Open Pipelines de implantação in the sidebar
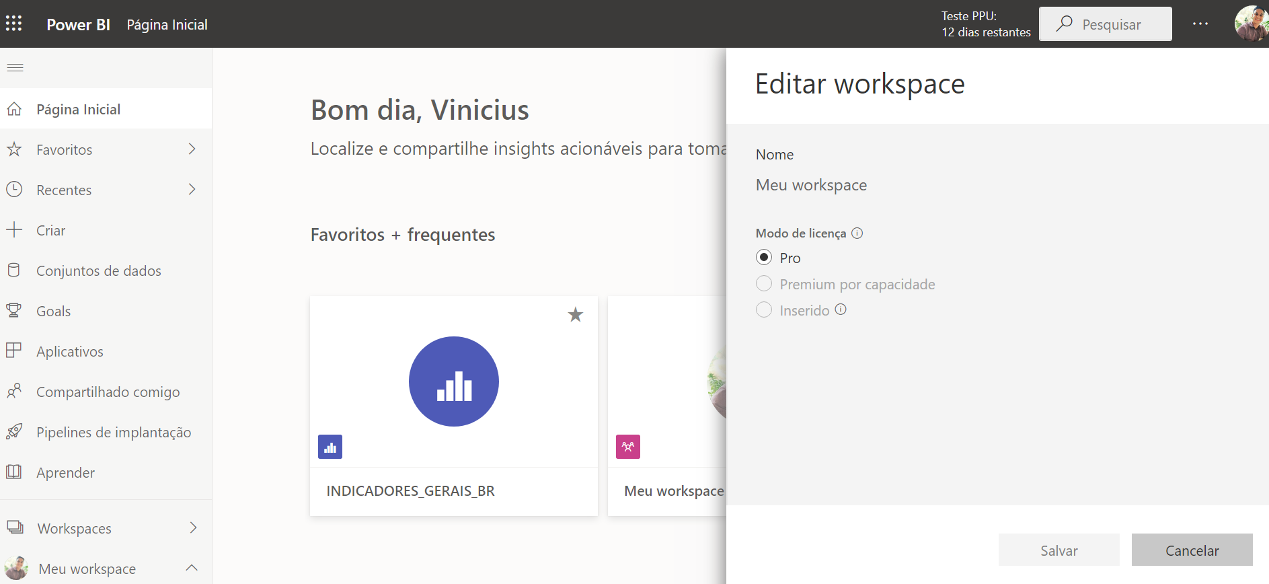Image resolution: width=1269 pixels, height=584 pixels. tap(106, 432)
